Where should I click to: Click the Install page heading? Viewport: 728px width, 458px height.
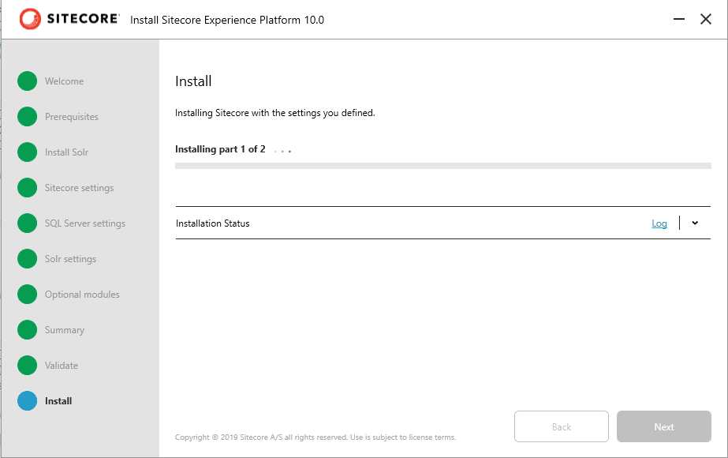coord(193,81)
